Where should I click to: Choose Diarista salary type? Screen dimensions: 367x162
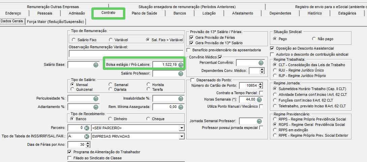pos(110,89)
